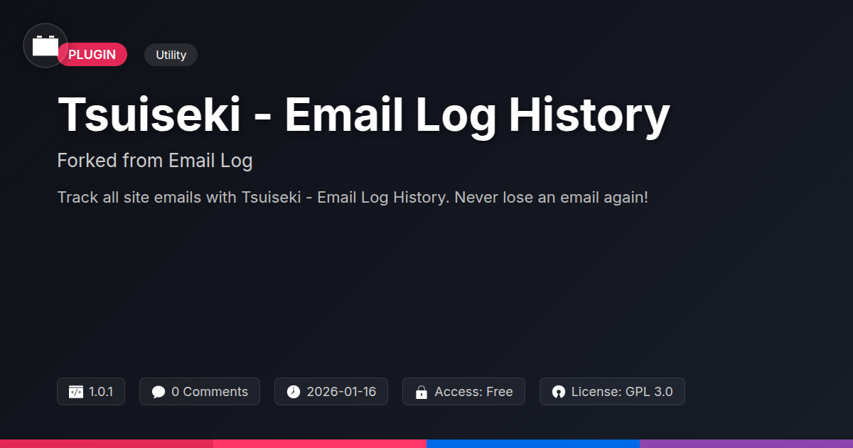Click the code version icon beside 1.0.1
This screenshot has height=448, width=853.
pos(76,392)
